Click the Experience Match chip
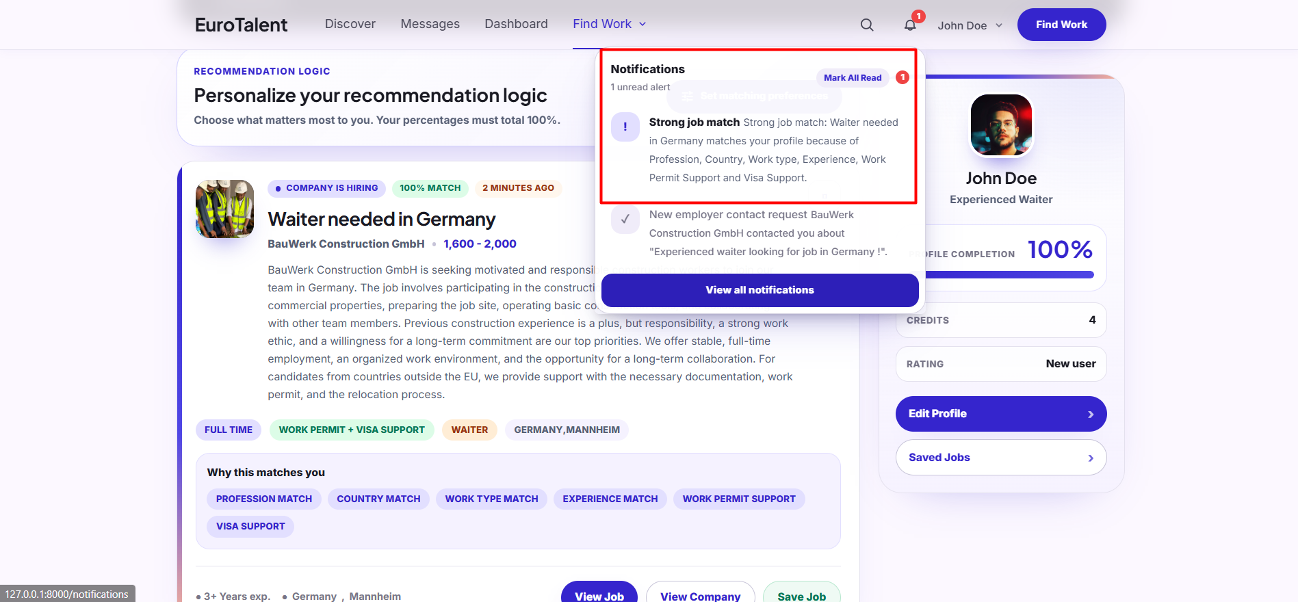The image size is (1298, 602). [x=610, y=499]
